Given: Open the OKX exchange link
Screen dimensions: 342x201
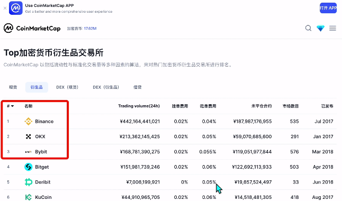Looking at the screenshot, I should click(40, 136).
